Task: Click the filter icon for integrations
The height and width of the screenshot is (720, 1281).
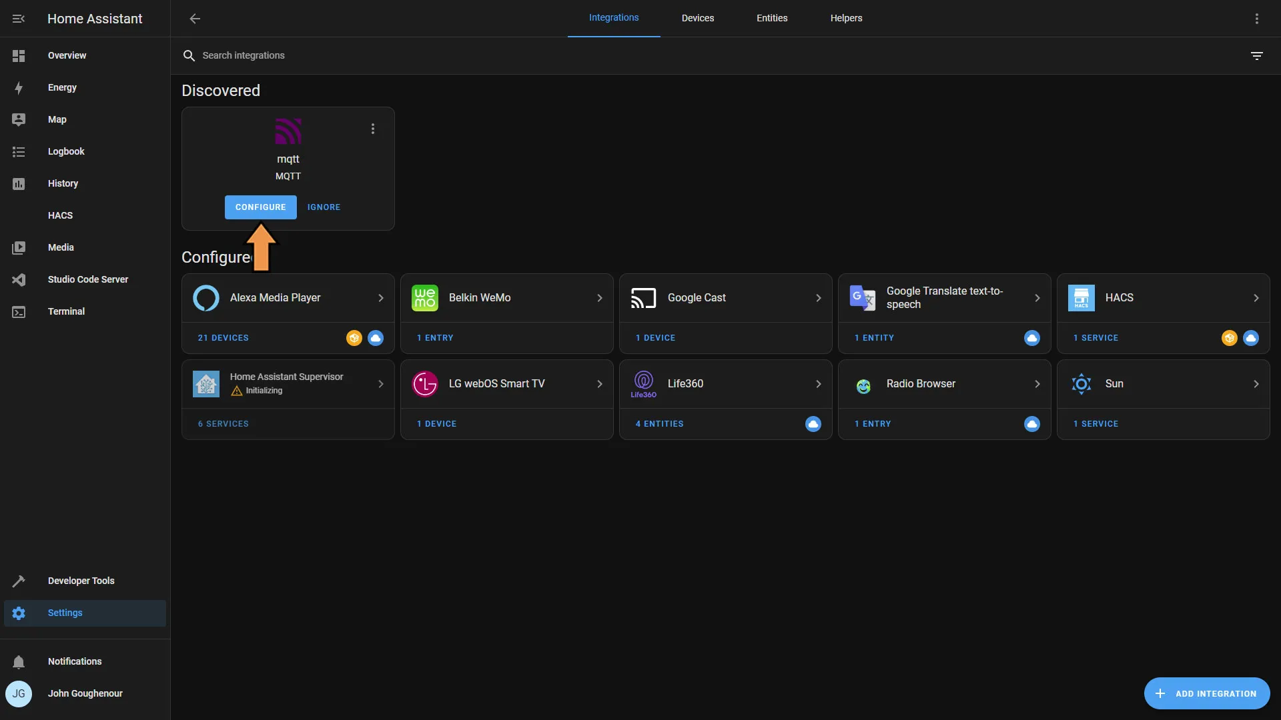Action: click(1257, 55)
